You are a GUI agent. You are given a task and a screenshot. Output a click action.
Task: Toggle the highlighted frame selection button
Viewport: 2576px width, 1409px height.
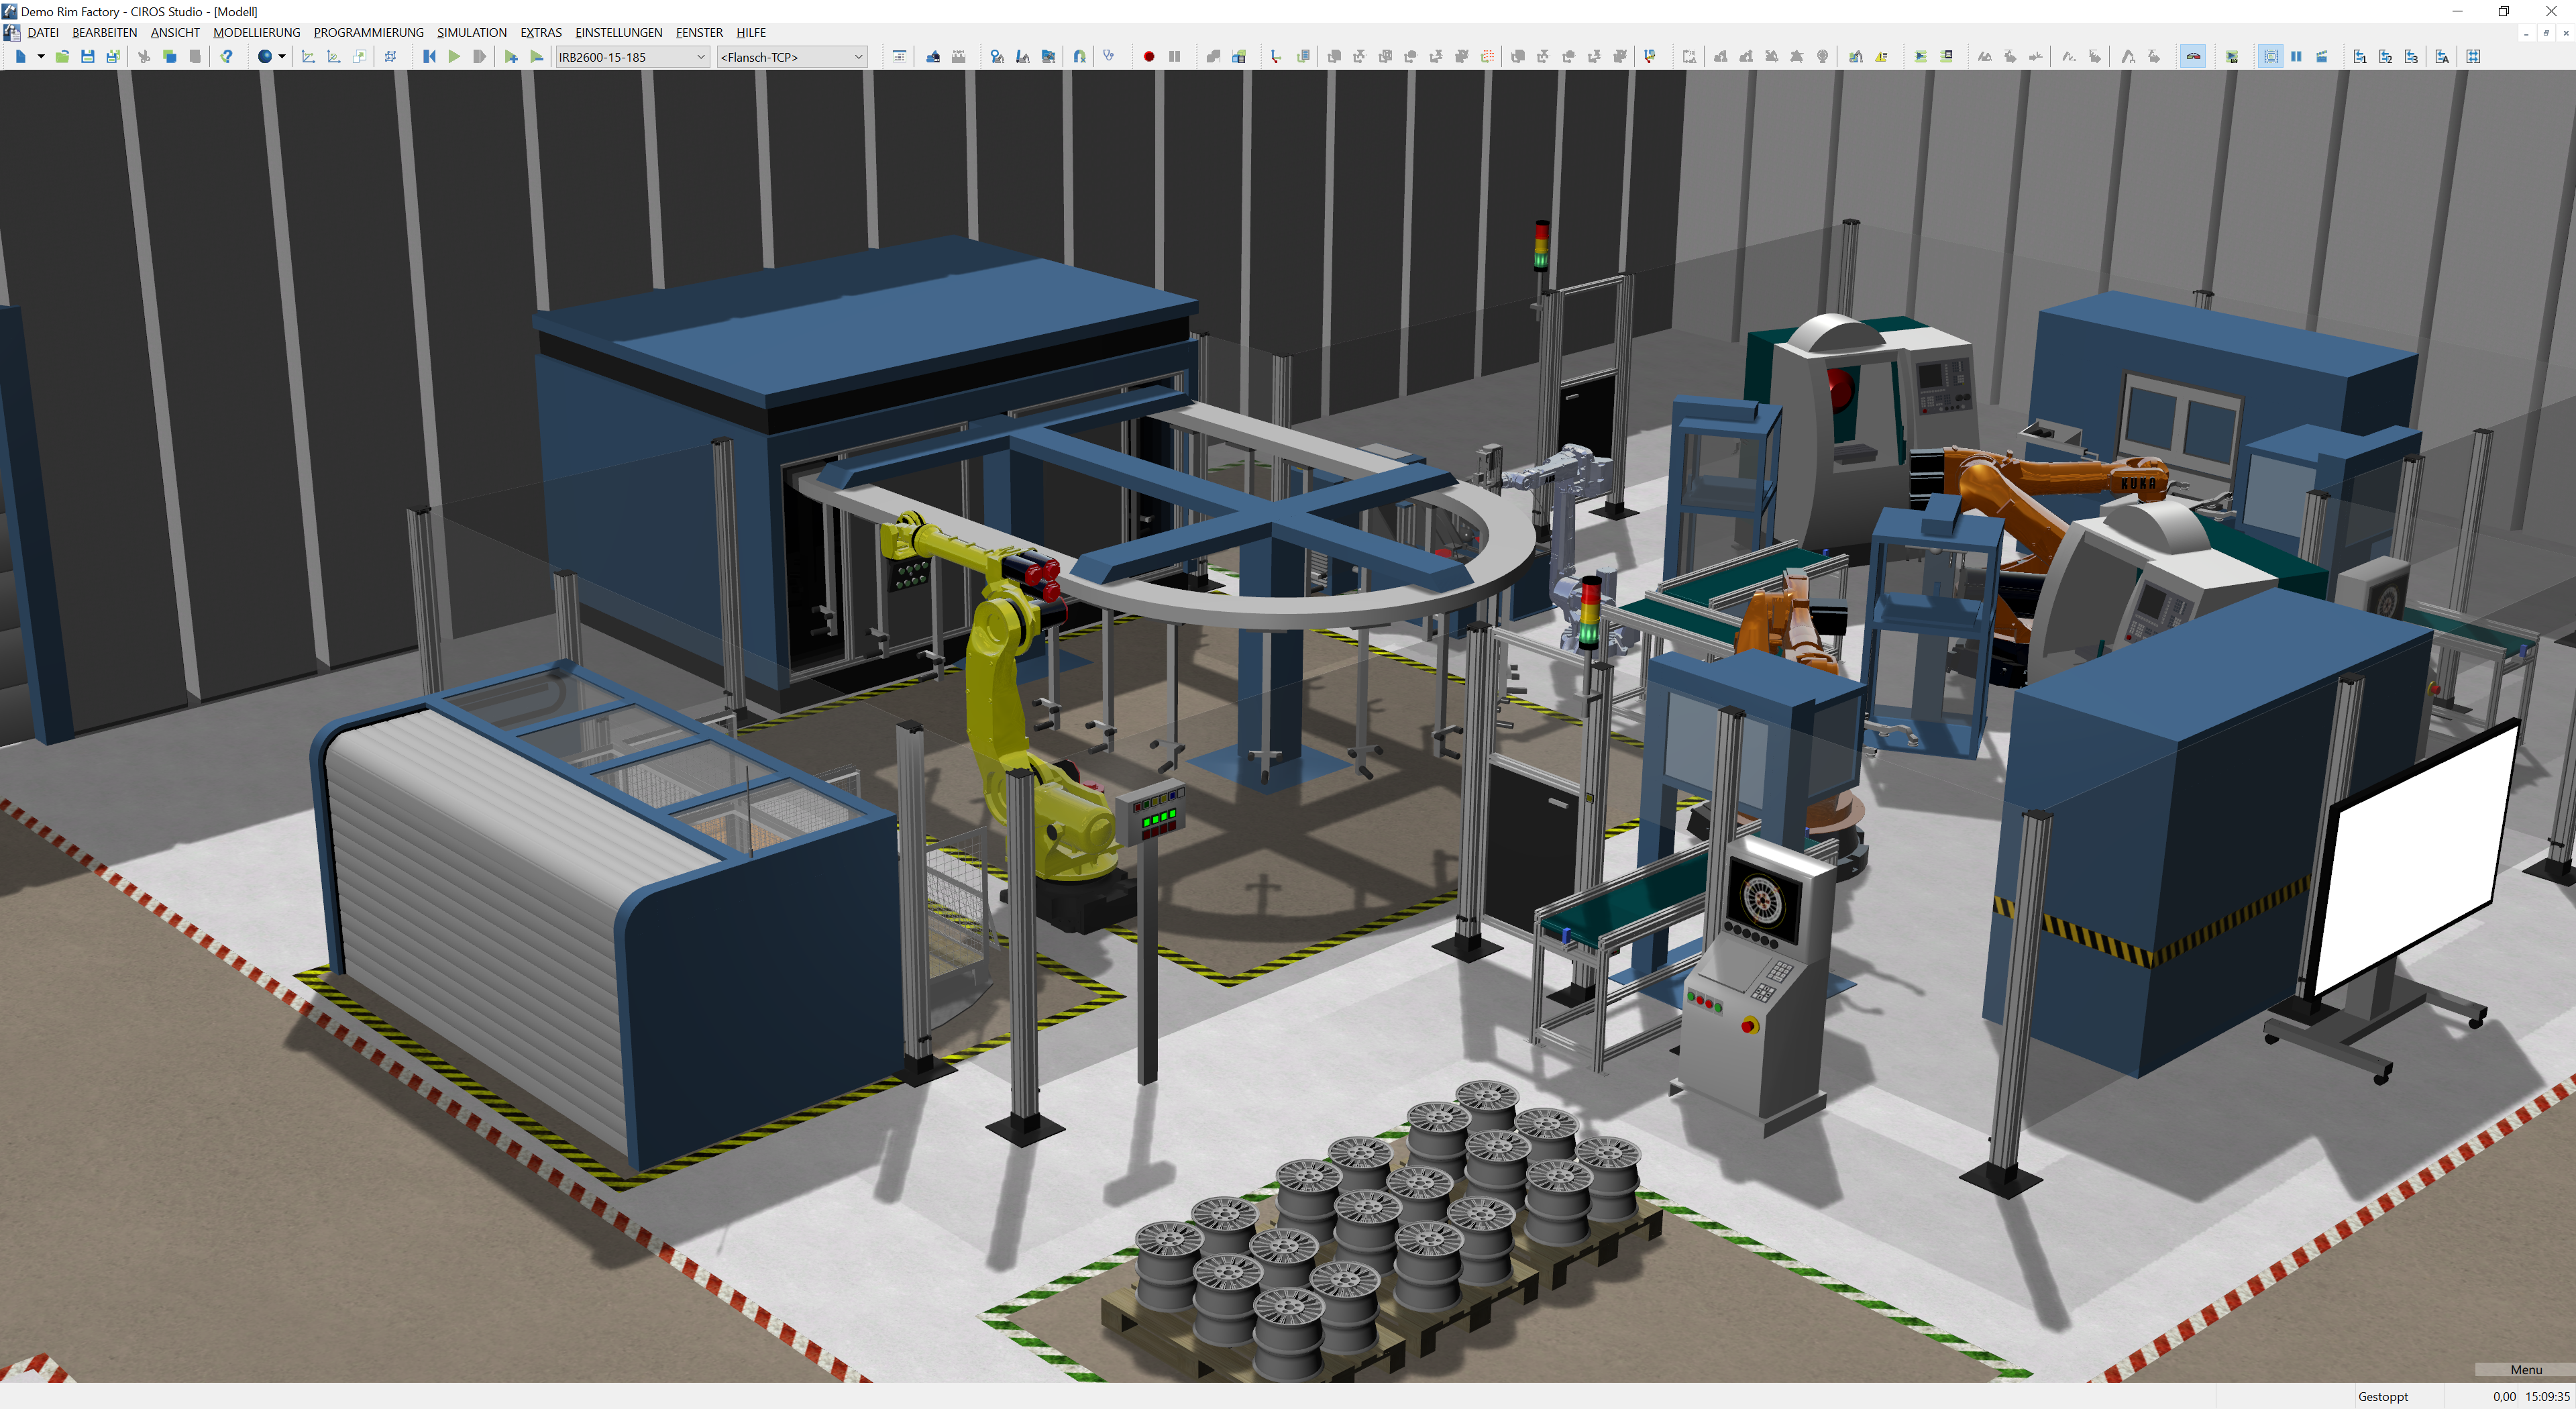2271,57
